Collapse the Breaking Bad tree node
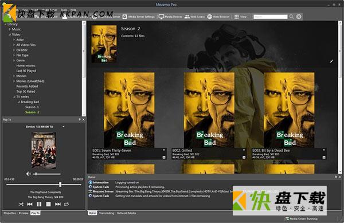The image size is (344, 223). [x=19, y=102]
